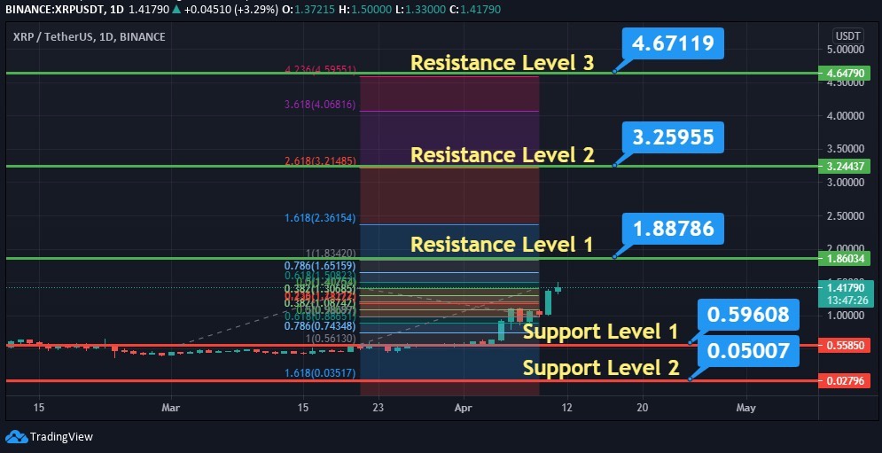Click the 20 date on time axis
Image resolution: width=882 pixels, height=453 pixels.
[643, 408]
